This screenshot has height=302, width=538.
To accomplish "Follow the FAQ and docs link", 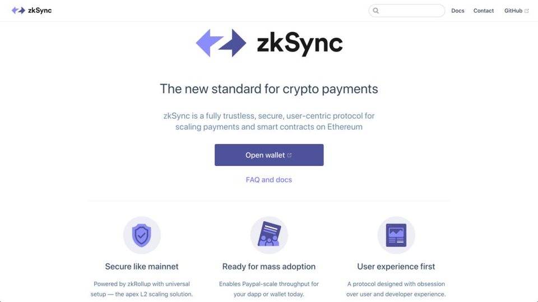I will pyautogui.click(x=269, y=179).
